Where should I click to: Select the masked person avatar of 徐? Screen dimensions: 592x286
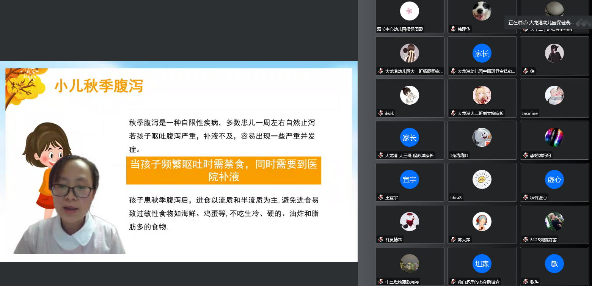click(554, 53)
